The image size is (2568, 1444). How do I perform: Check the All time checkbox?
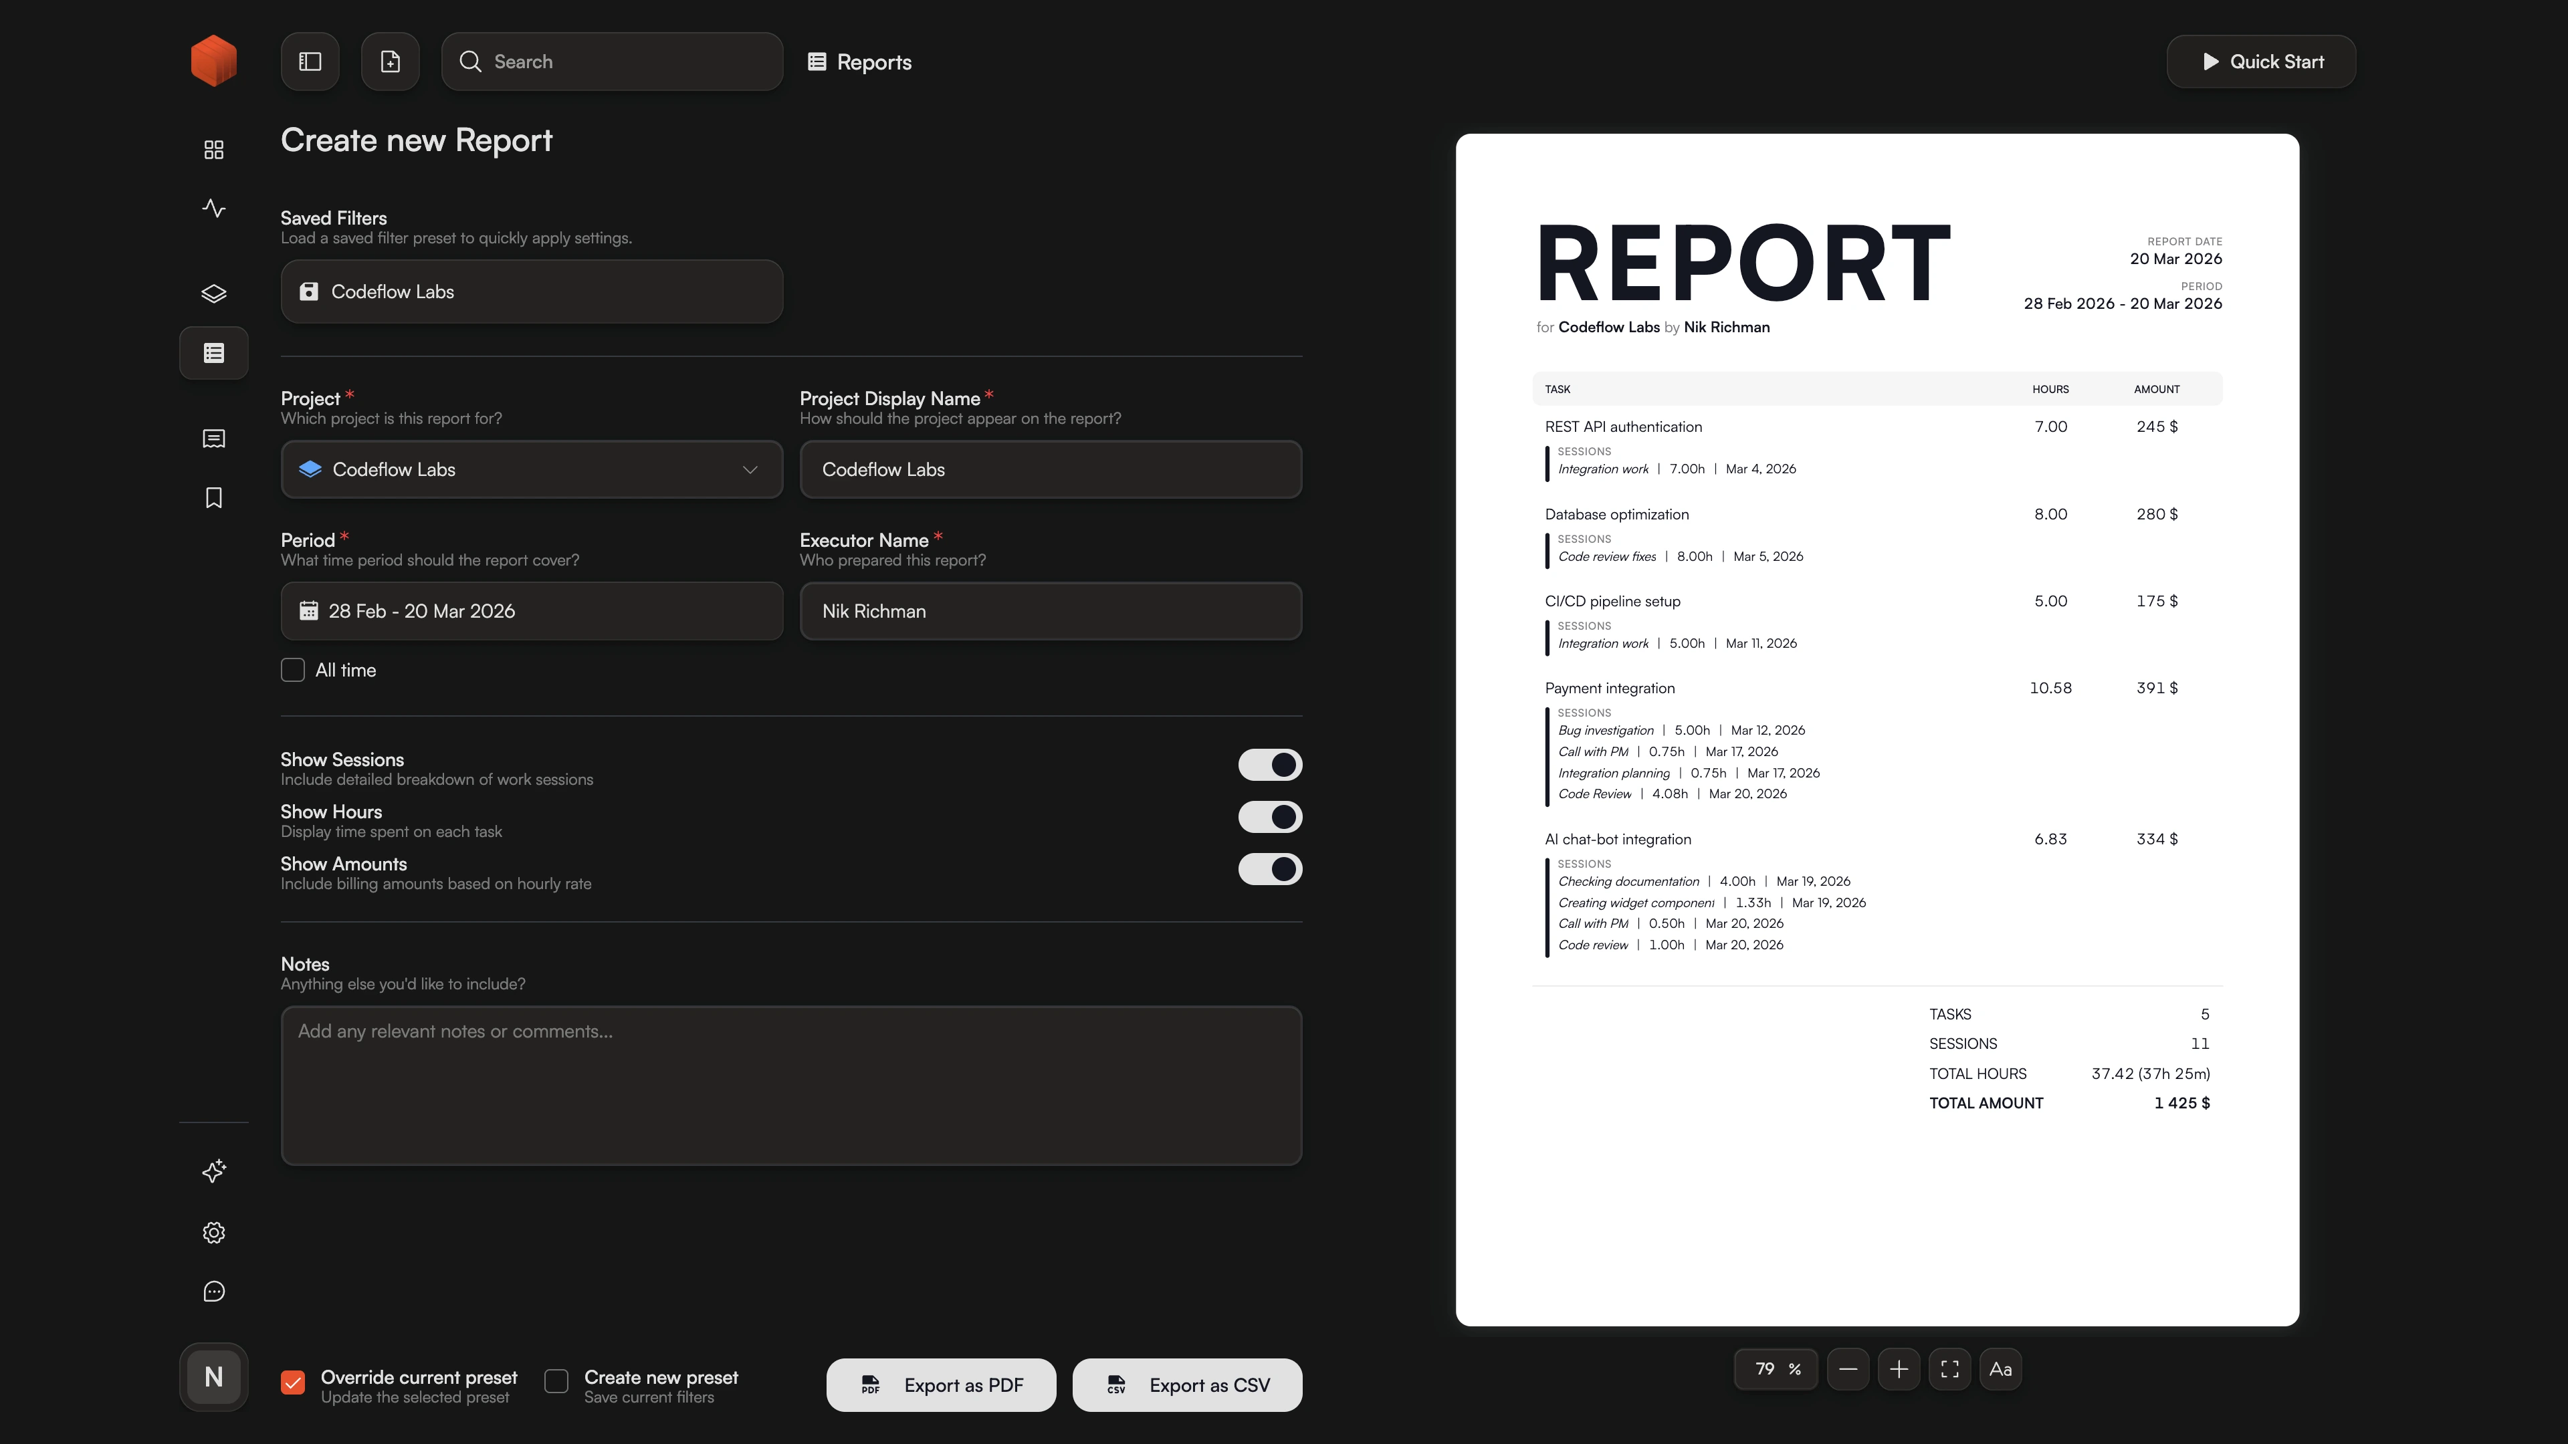[292, 670]
